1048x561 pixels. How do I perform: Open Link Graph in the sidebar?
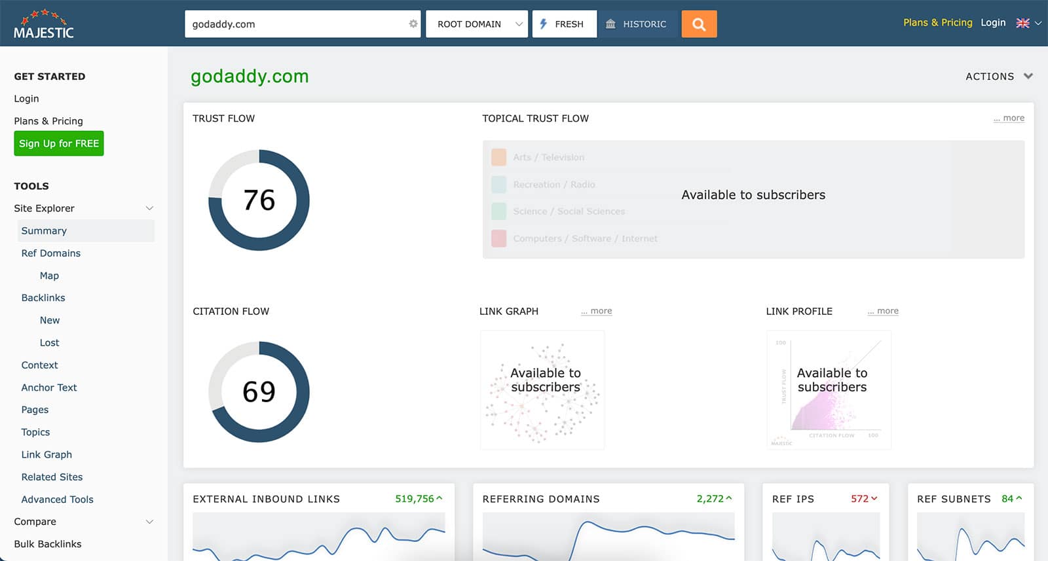47,454
